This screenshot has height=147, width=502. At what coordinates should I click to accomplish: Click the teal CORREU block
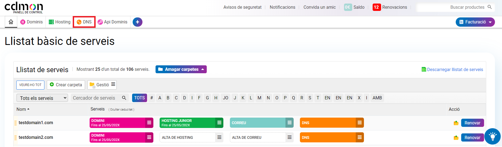click(258, 123)
